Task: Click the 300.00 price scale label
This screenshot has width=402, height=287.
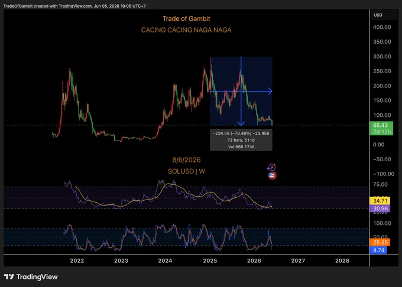Action: tap(382, 57)
